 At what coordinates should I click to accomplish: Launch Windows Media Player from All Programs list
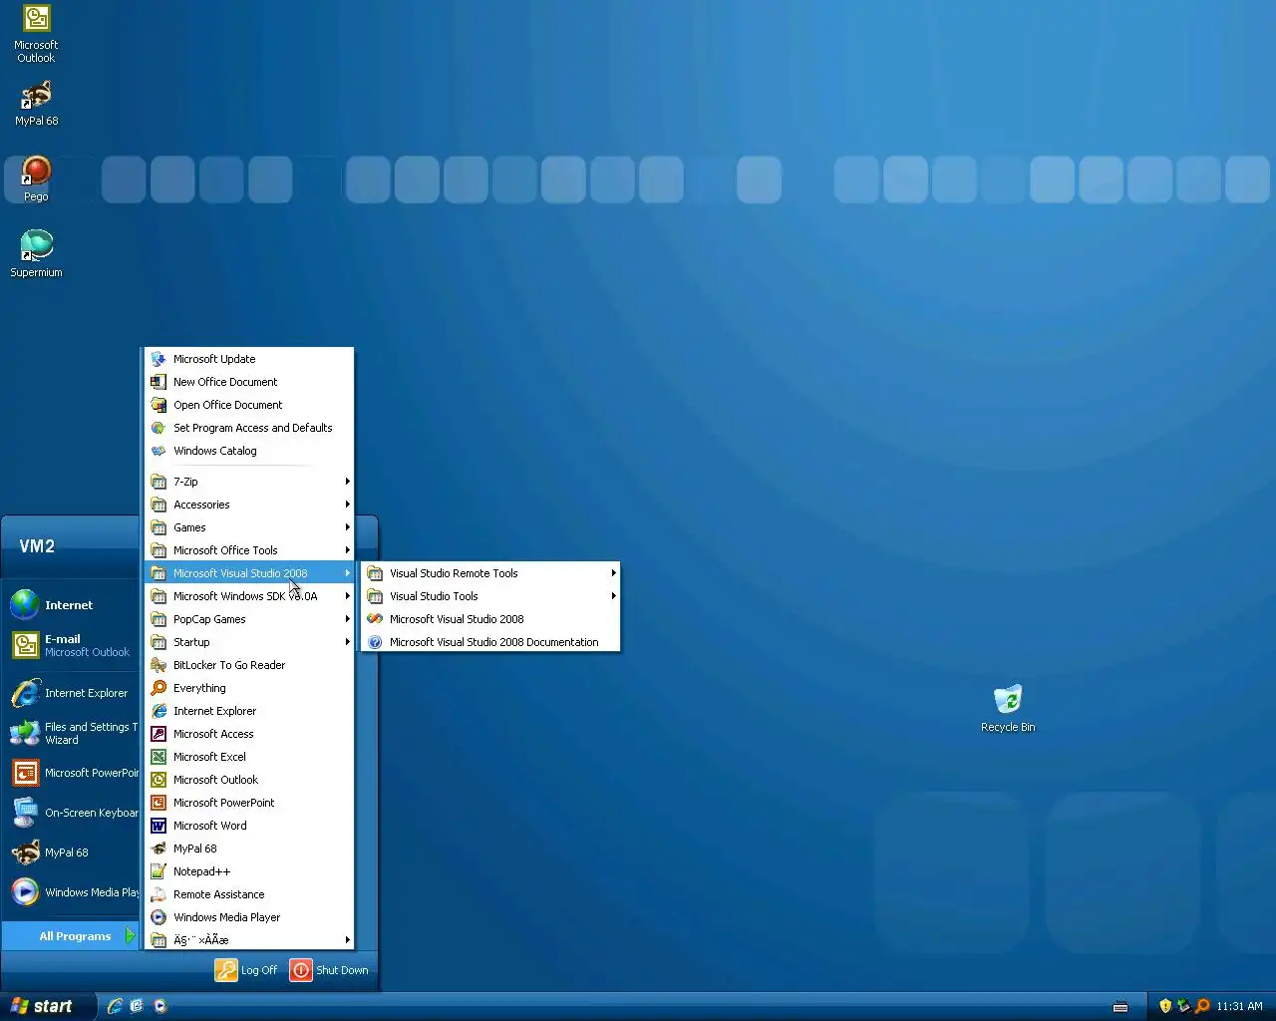click(249, 917)
